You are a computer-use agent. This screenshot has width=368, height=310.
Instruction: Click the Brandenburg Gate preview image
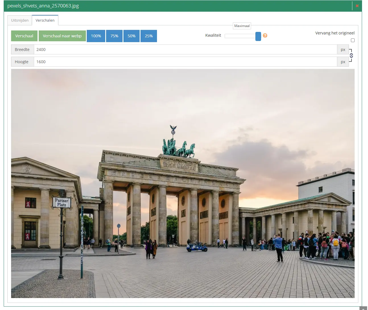point(183,183)
